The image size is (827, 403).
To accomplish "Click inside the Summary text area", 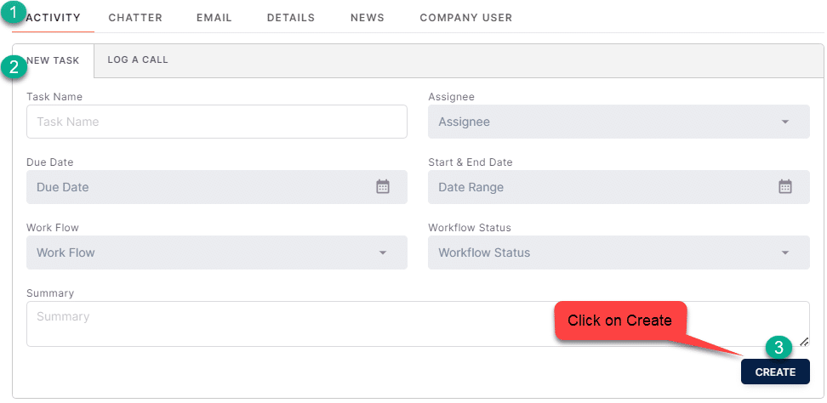I will point(418,324).
